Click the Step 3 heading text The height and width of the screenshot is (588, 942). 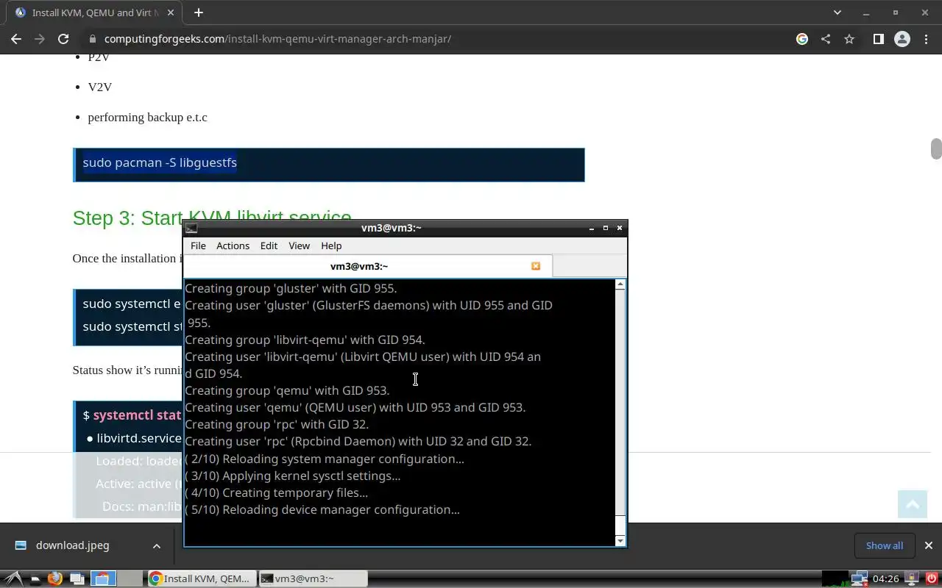tap(212, 218)
